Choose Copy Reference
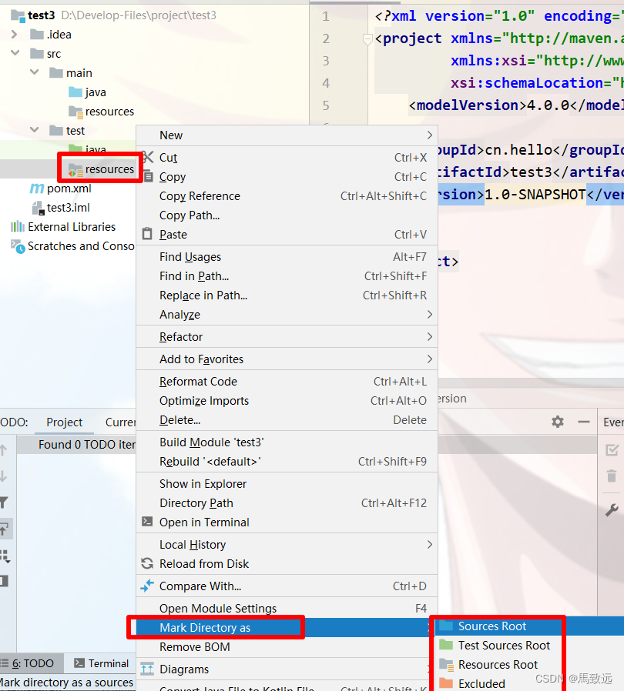 (x=287, y=196)
